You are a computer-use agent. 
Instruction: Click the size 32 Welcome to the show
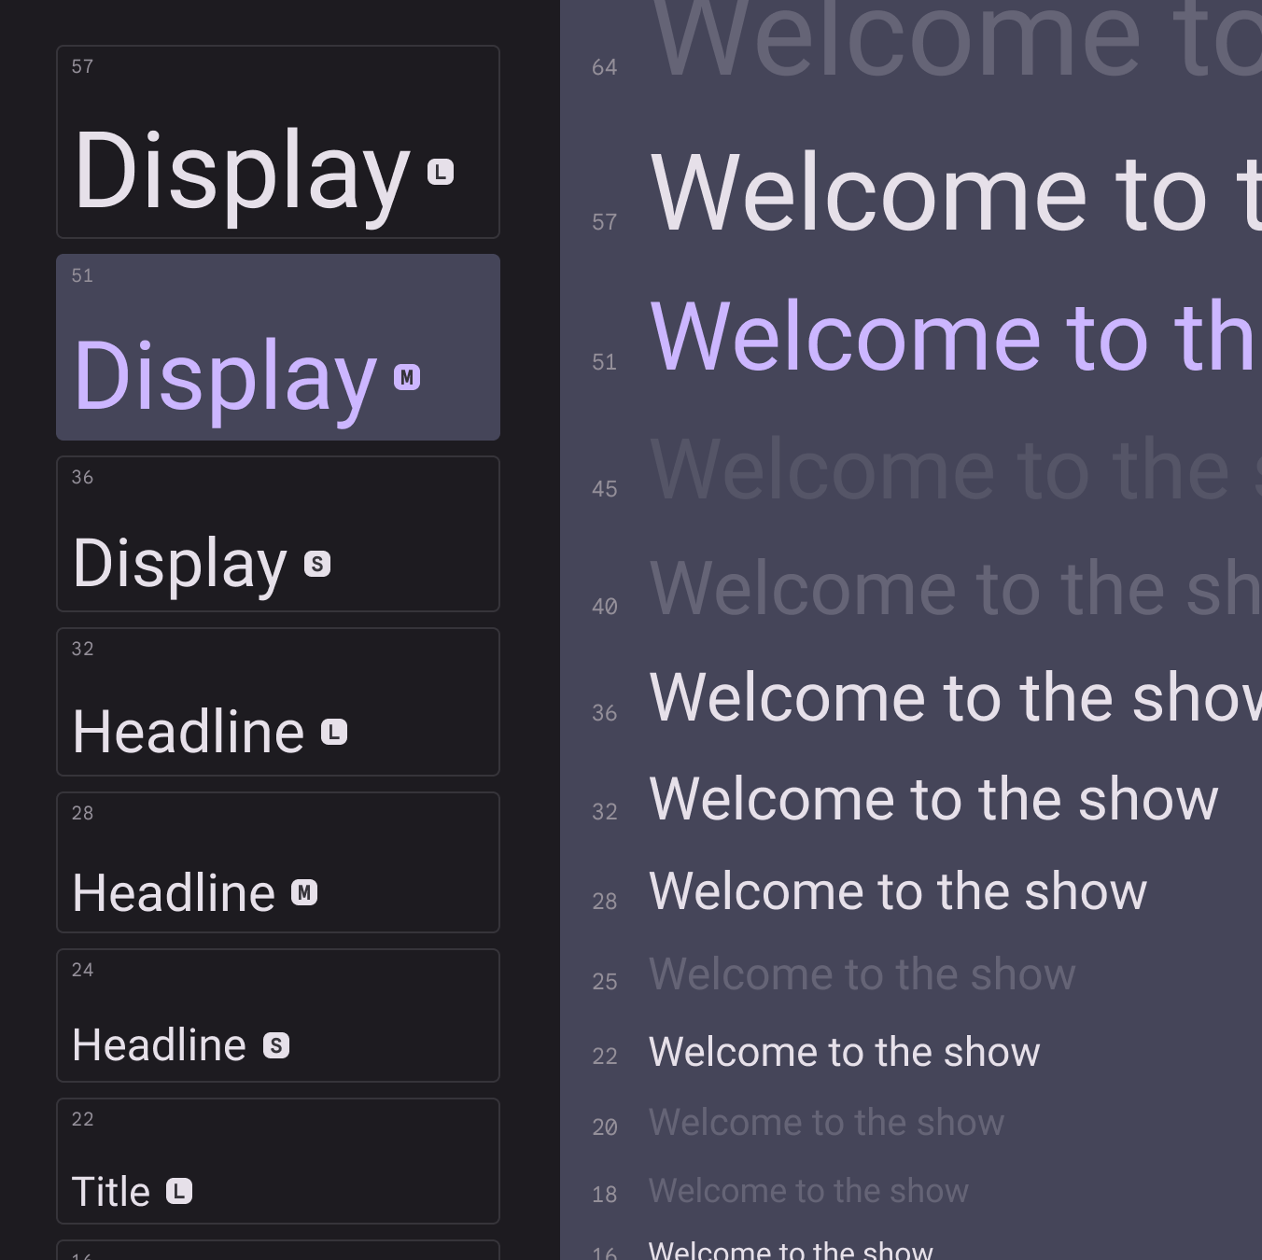point(933,800)
